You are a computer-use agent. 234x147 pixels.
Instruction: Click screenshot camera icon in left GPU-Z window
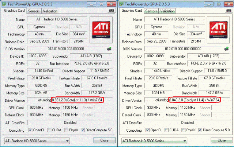click(111, 11)
